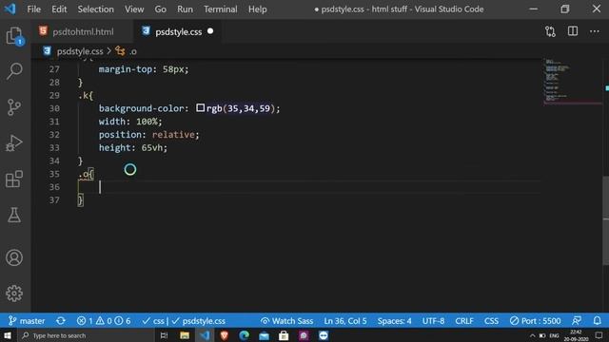Open the errors and warnings count
This screenshot has width=609, height=342.
[104, 321]
